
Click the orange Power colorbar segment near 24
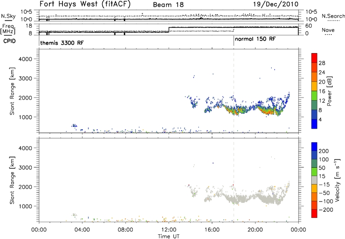point(314,77)
